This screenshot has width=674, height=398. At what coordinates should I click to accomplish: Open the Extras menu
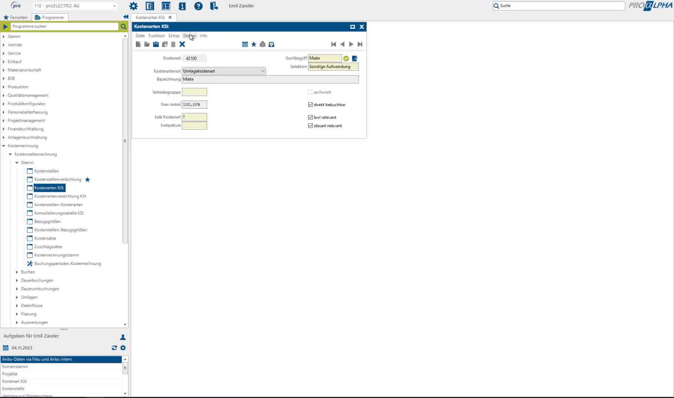[174, 36]
